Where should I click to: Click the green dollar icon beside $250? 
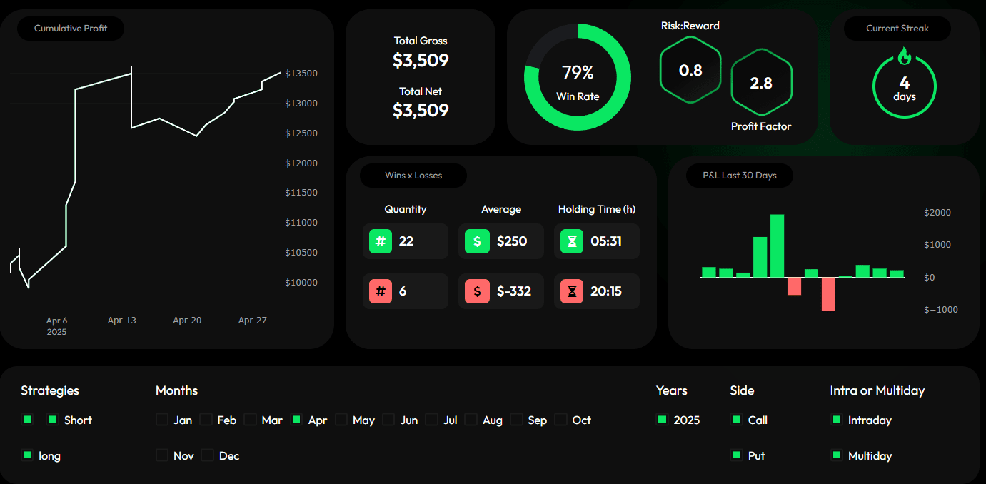[477, 241]
